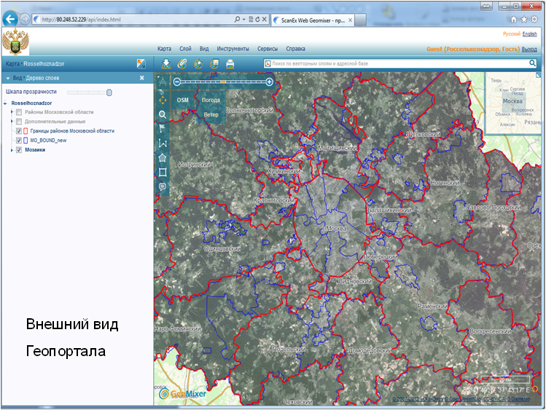Open the browser favorites star icon
The image size is (546, 410).
[x=524, y=20]
